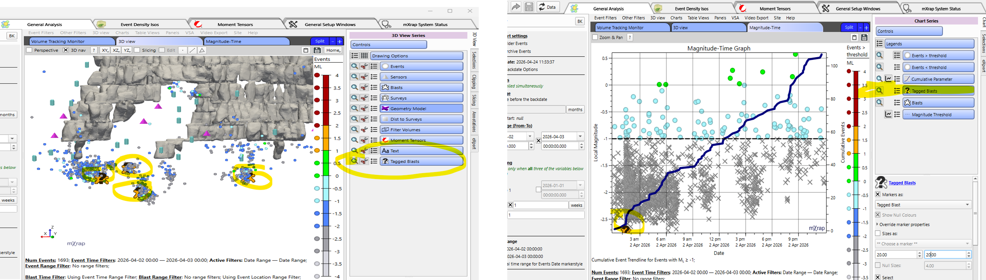The height and width of the screenshot is (280, 986).
Task: Click the BK button in left window
Action: click(12, 36)
